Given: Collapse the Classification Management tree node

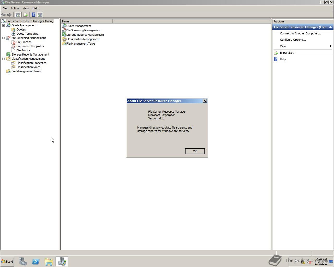Looking at the screenshot, I should click(3, 59).
